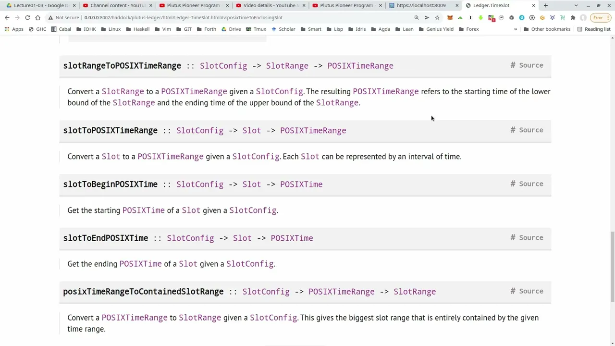Viewport: 615px width, 346px height.
Task: Open the tab search dropdown arrow
Action: (576, 5)
